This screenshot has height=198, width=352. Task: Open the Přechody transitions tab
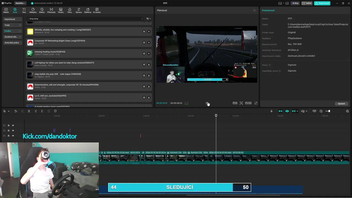point(51,10)
